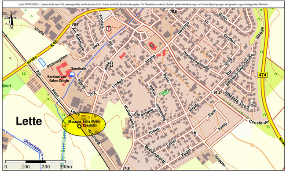Click the green cemetery symbol
This screenshot has width=286, height=172.
coord(164,92)
